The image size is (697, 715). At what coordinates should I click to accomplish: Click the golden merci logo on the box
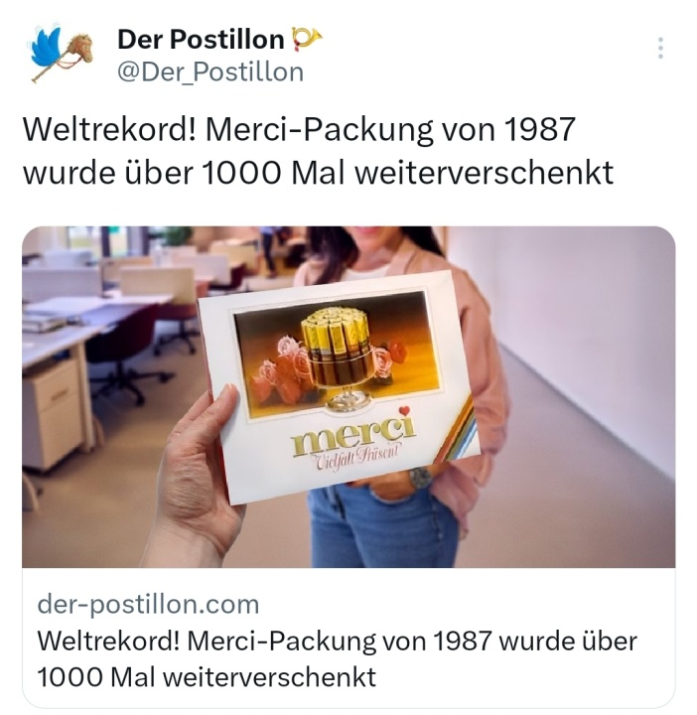(x=353, y=433)
